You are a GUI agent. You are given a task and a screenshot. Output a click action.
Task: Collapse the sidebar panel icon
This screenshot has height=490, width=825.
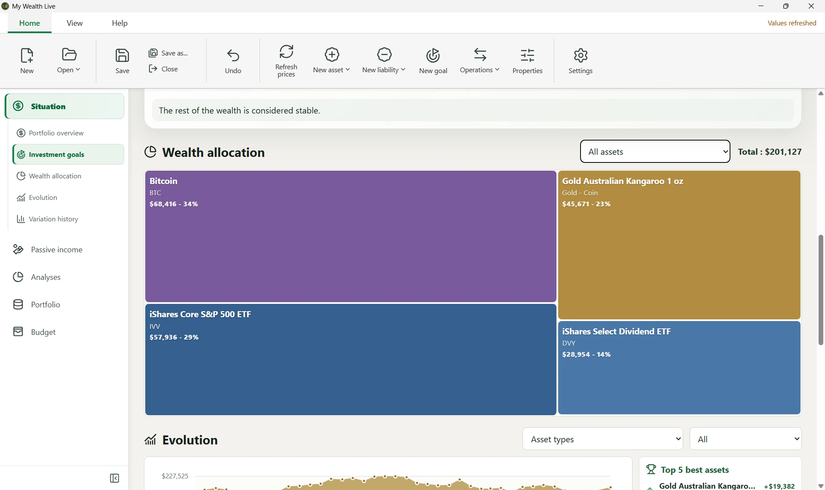click(114, 478)
